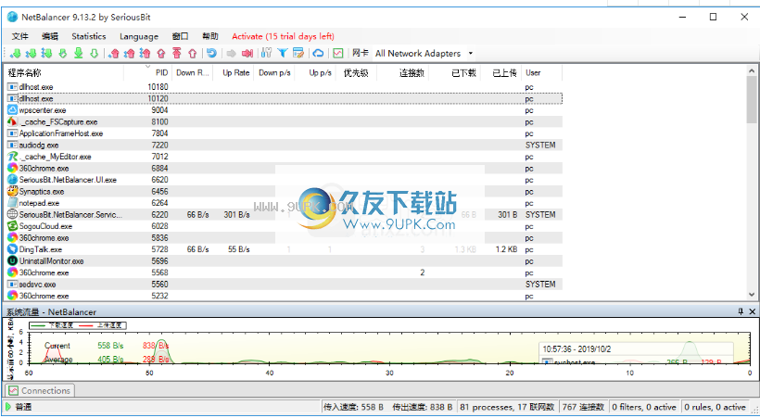Open the Language menu
The width and height of the screenshot is (760, 418).
point(139,36)
